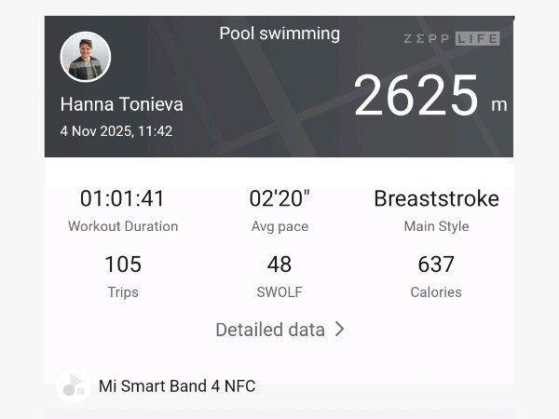Click the Avg pace label
559x419 pixels.
click(x=279, y=226)
